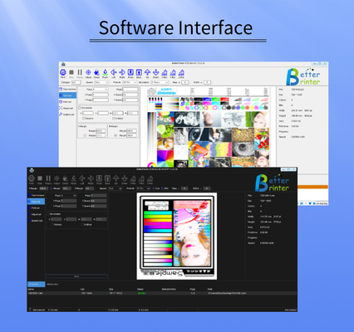The image size is (354, 332).
Task: Open the Speed dropdown in the light window
Action: click(101, 82)
